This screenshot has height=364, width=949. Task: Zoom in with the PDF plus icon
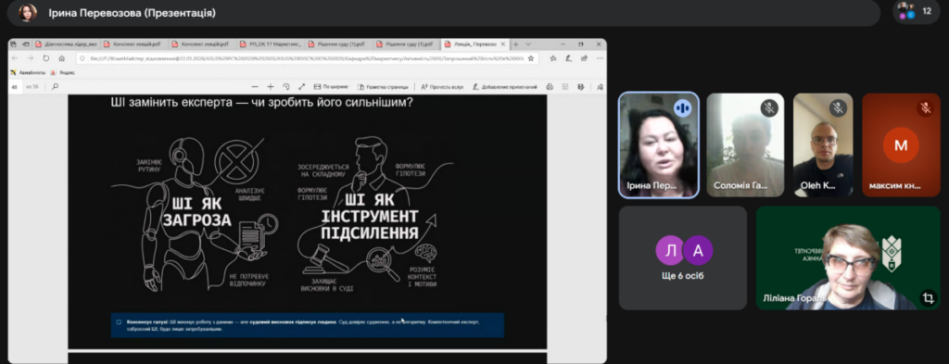click(271, 87)
